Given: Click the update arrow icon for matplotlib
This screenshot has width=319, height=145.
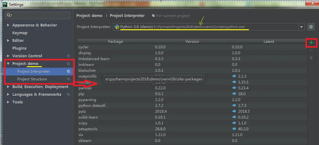Looking at the screenshot, I should (x=234, y=76).
